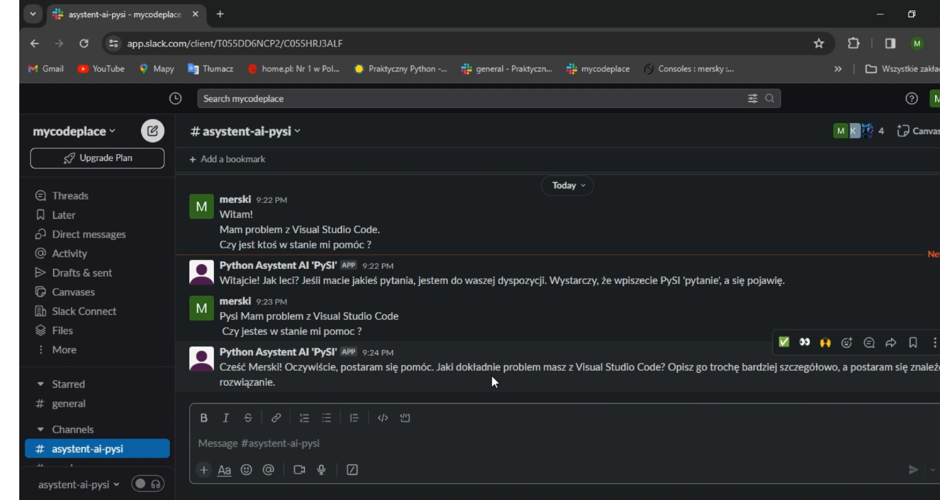Apply strikethrough formatting in composer
The image size is (940, 500).
[248, 417]
